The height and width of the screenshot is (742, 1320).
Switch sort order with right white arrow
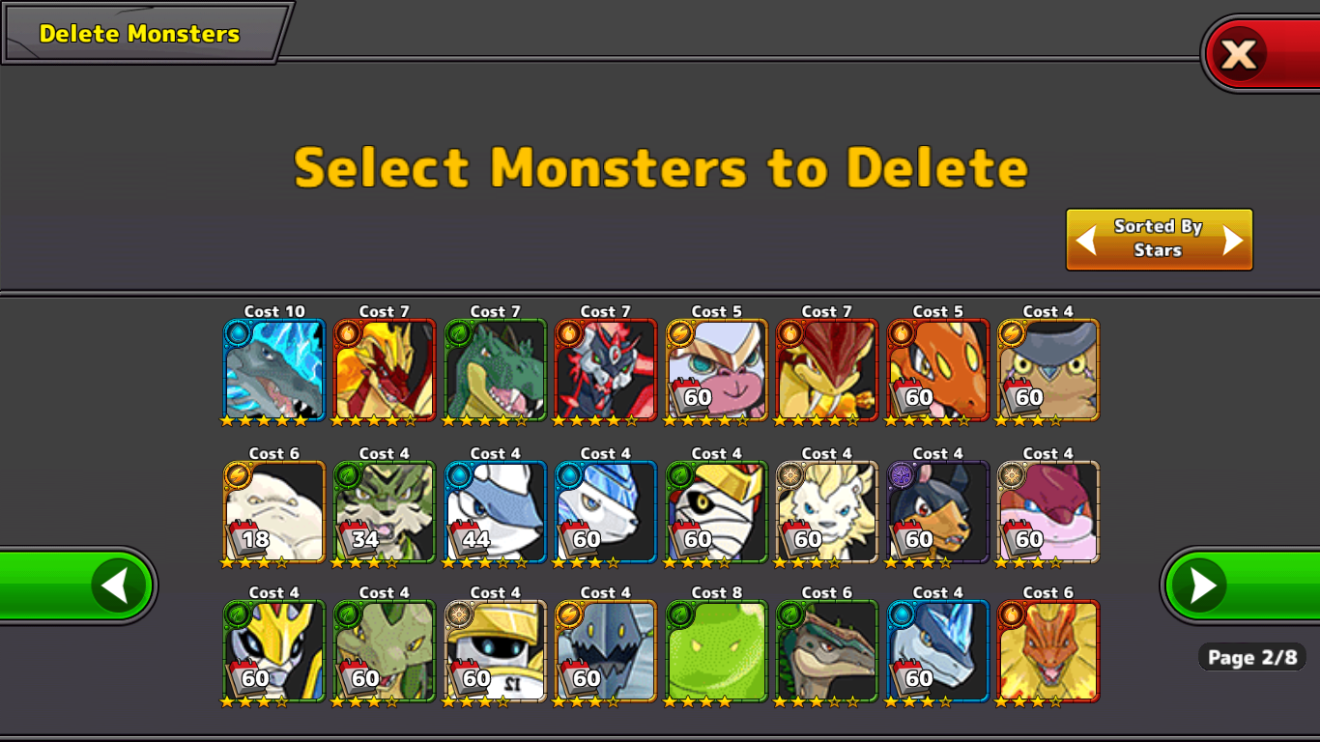pyautogui.click(x=1233, y=240)
